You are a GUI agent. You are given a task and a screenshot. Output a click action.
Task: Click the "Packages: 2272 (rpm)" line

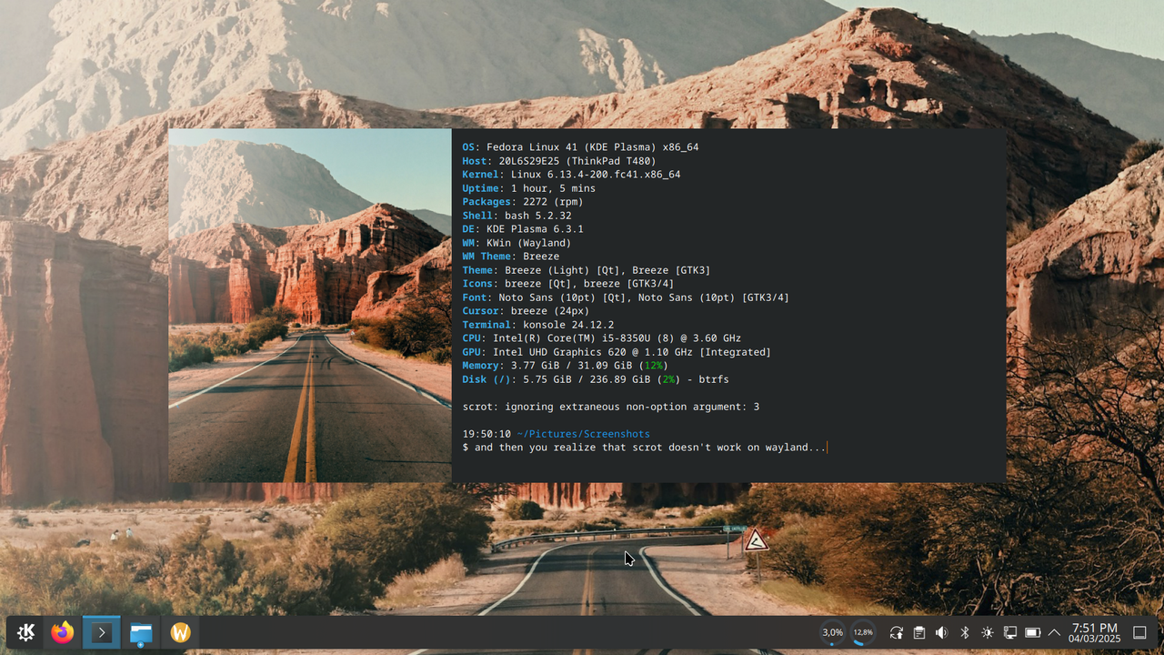coord(522,202)
